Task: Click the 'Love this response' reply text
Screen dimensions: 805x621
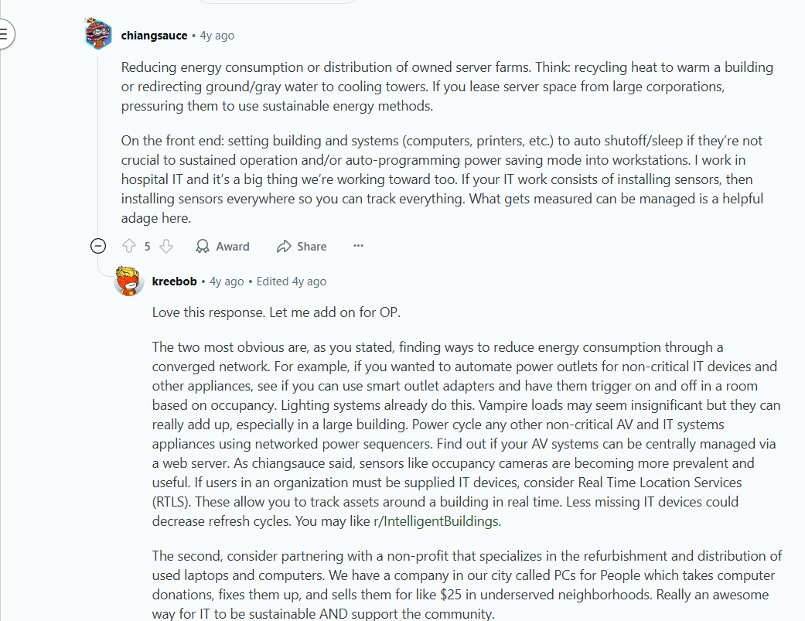Action: (276, 312)
